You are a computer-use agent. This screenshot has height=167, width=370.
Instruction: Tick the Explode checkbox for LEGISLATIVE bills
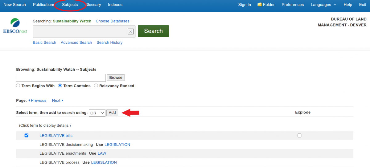click(x=299, y=135)
